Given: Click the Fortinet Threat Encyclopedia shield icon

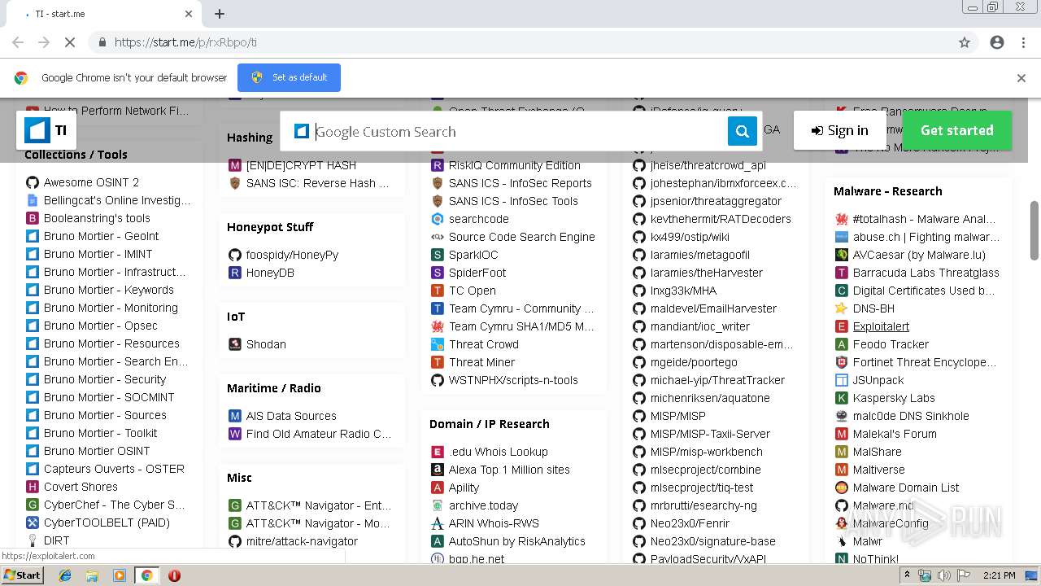Looking at the screenshot, I should (x=842, y=362).
